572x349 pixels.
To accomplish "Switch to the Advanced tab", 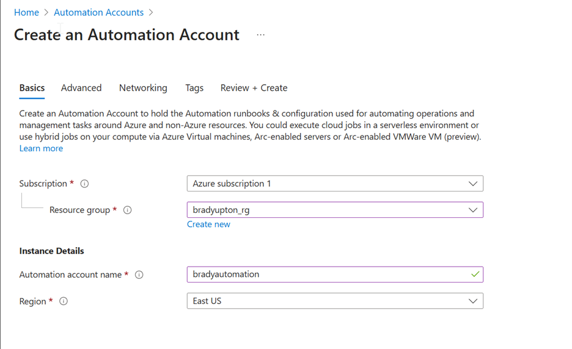I will click(81, 88).
